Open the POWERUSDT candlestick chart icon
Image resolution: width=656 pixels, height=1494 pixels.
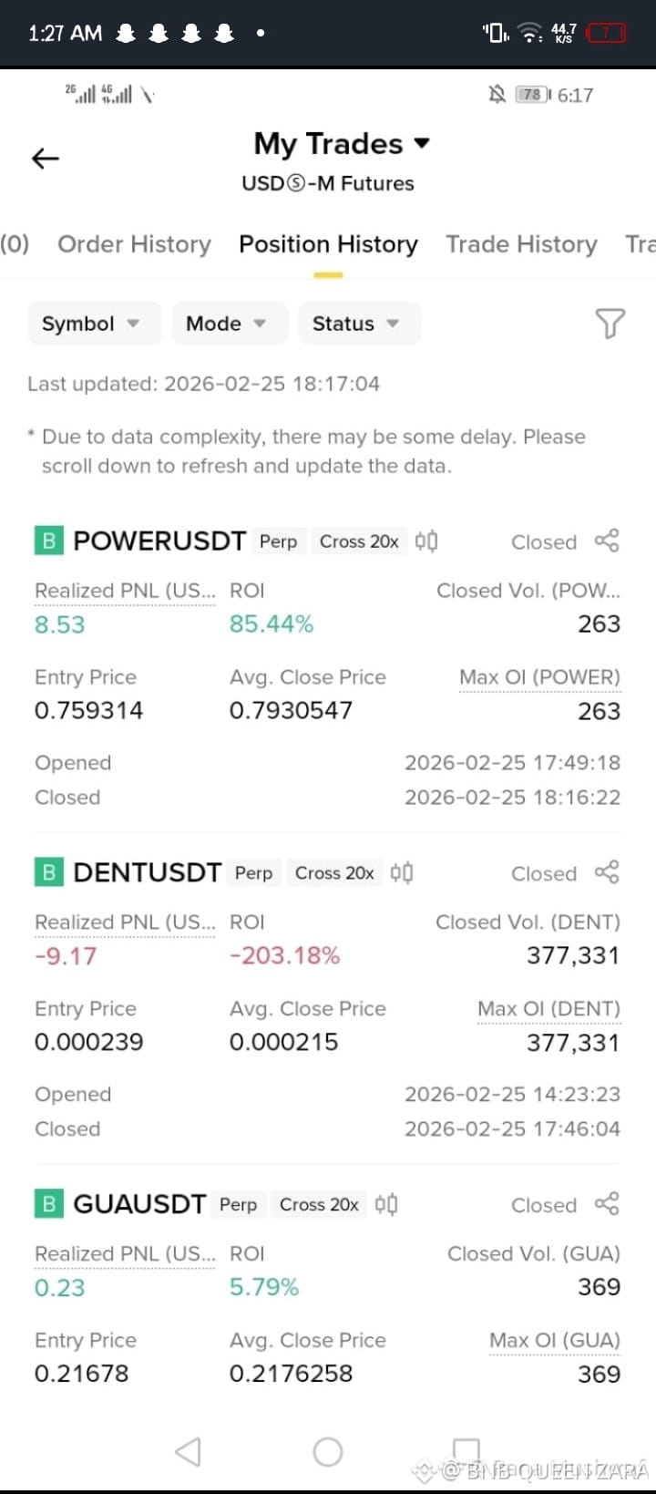426,541
